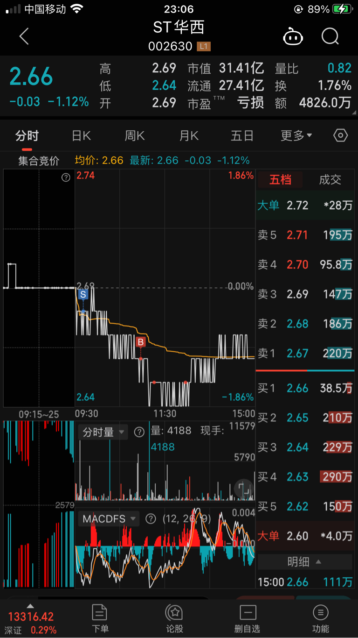
Task: Tap 买1 row at 2.66
Action: (x=305, y=388)
